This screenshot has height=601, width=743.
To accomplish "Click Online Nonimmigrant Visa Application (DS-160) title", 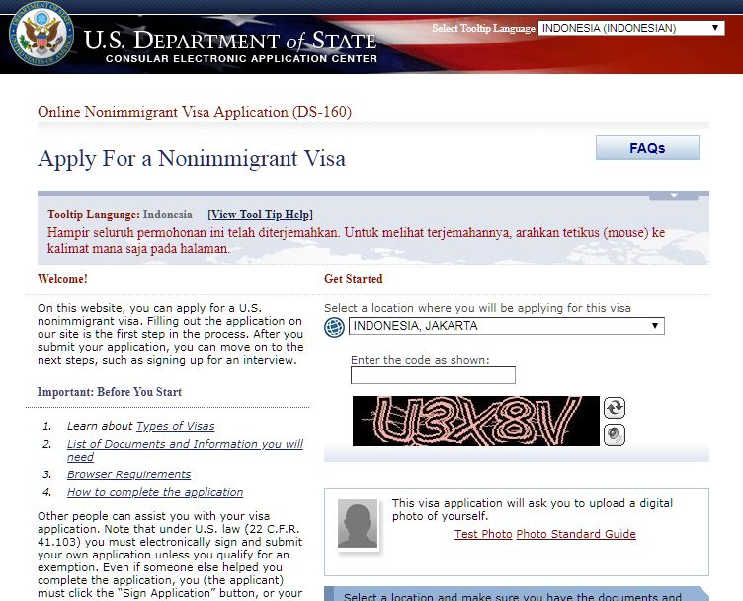I will click(x=195, y=112).
